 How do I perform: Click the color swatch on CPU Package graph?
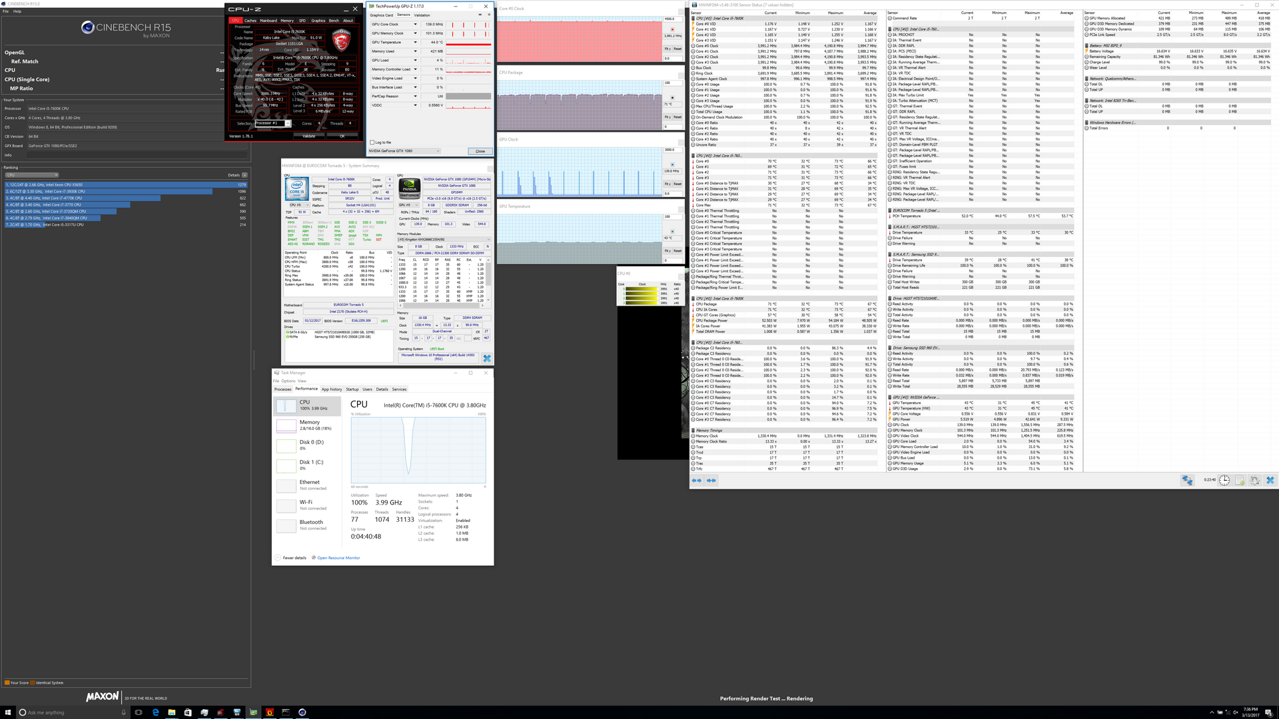point(673,97)
